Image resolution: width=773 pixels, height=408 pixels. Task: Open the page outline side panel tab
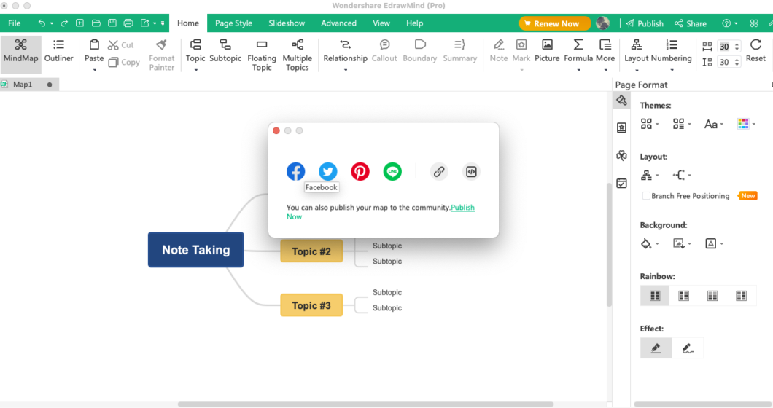621,128
